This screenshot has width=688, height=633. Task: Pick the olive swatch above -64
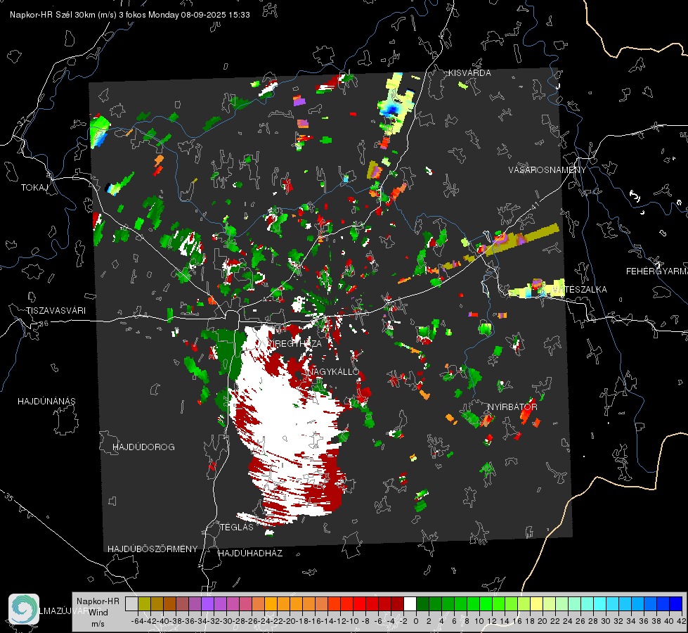coord(144,603)
